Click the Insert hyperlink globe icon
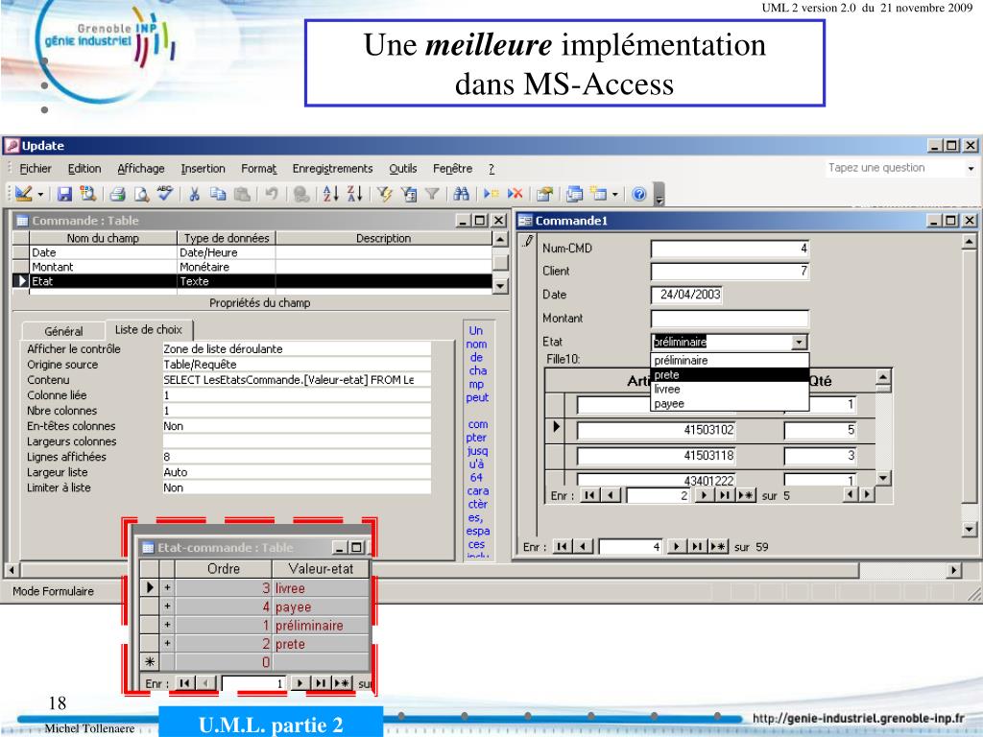 300,194
